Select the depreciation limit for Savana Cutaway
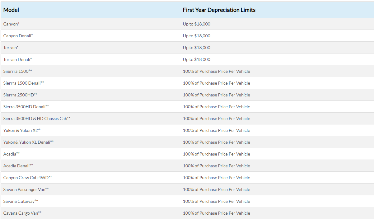375x219 pixels. [x=217, y=201]
